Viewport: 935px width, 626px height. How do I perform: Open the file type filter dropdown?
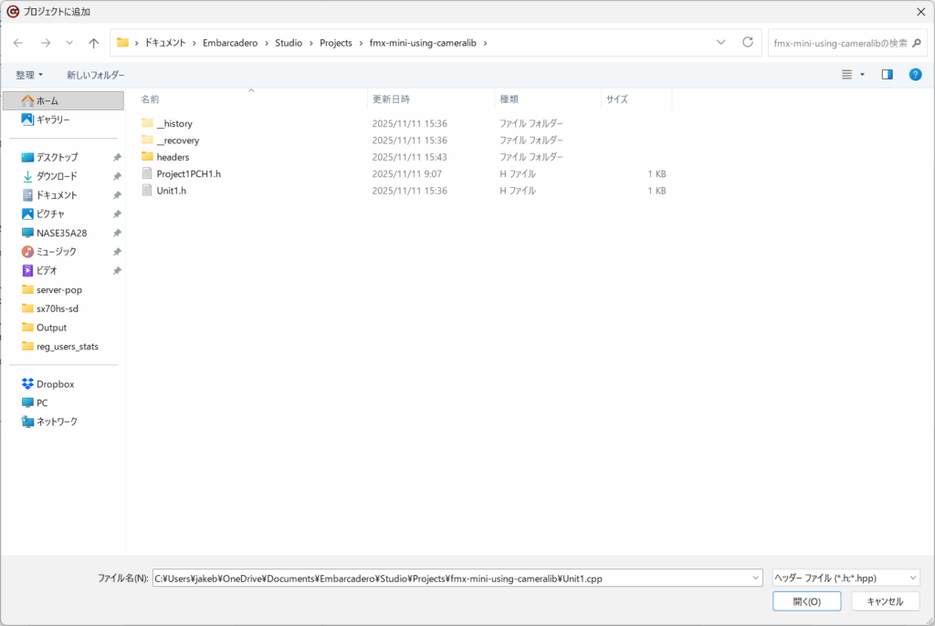(846, 578)
